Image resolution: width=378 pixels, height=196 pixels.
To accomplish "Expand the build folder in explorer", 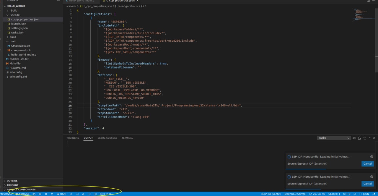I will [x=13, y=37].
